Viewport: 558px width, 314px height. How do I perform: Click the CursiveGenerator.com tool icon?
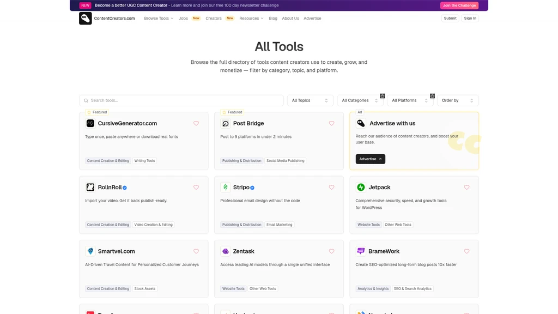pos(90,123)
